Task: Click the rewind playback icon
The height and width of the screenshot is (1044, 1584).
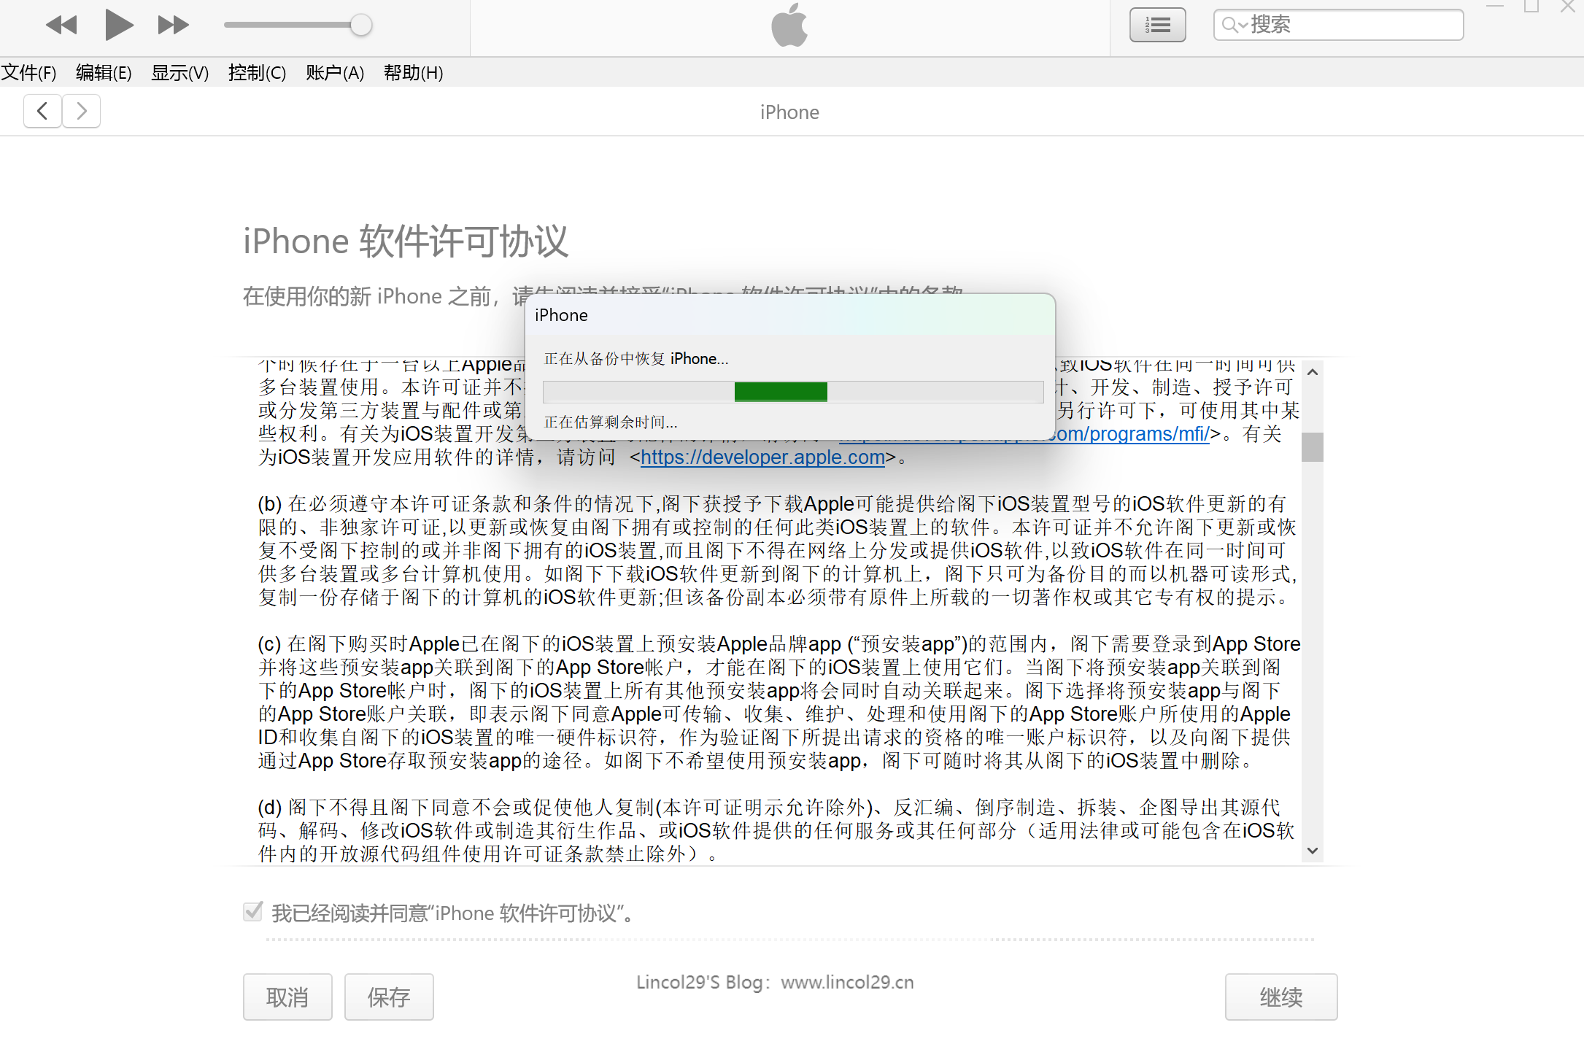Action: click(61, 26)
